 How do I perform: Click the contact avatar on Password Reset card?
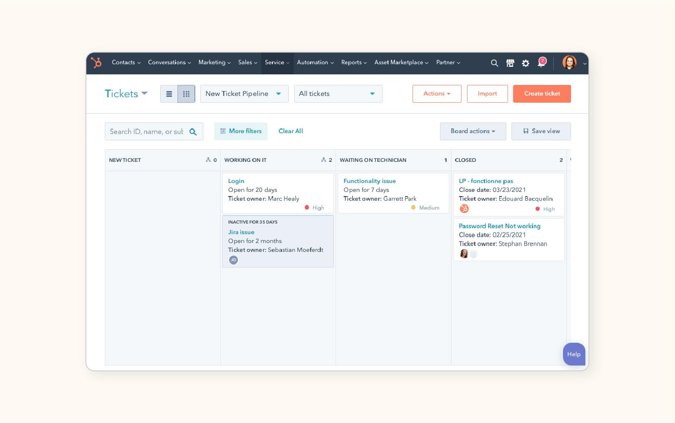464,254
